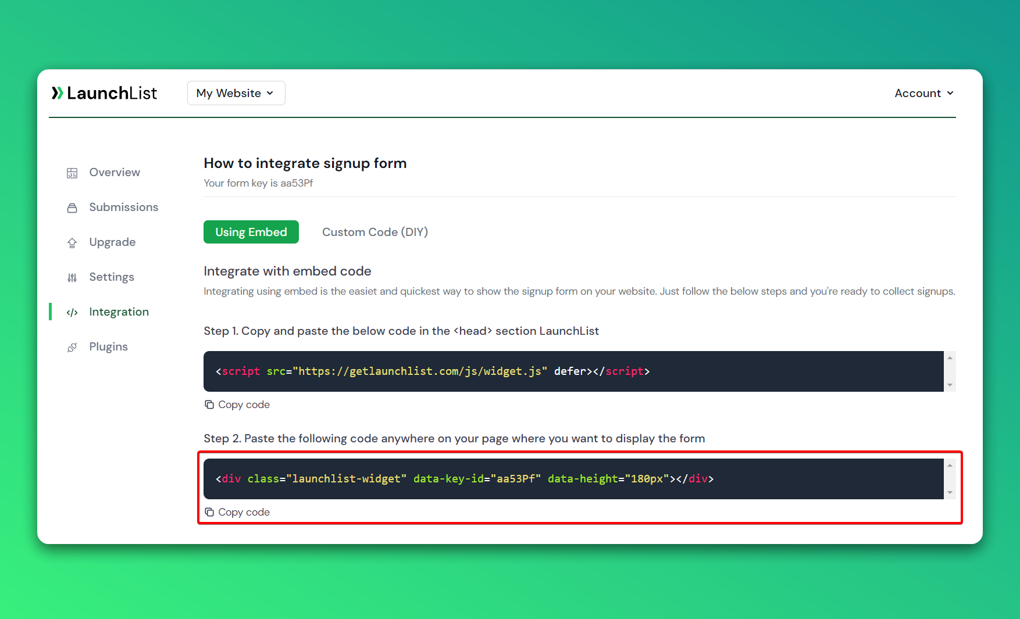
Task: Click the Submissions inbox icon
Action: click(72, 207)
